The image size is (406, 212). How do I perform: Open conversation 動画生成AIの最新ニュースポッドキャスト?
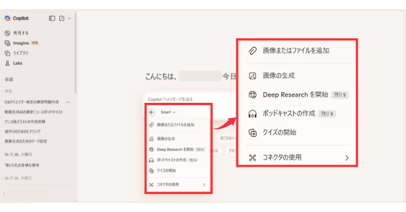pos(34,112)
